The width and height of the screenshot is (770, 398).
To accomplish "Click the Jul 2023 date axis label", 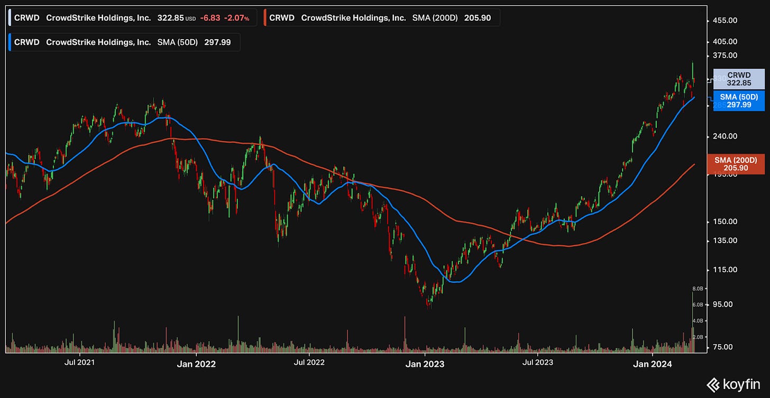I will pyautogui.click(x=537, y=363).
